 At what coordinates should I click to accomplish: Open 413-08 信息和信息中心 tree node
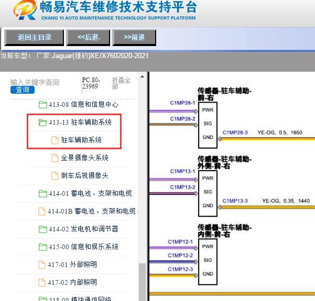point(83,105)
